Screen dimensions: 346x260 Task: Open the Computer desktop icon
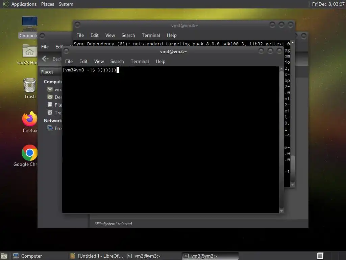(x=29, y=27)
